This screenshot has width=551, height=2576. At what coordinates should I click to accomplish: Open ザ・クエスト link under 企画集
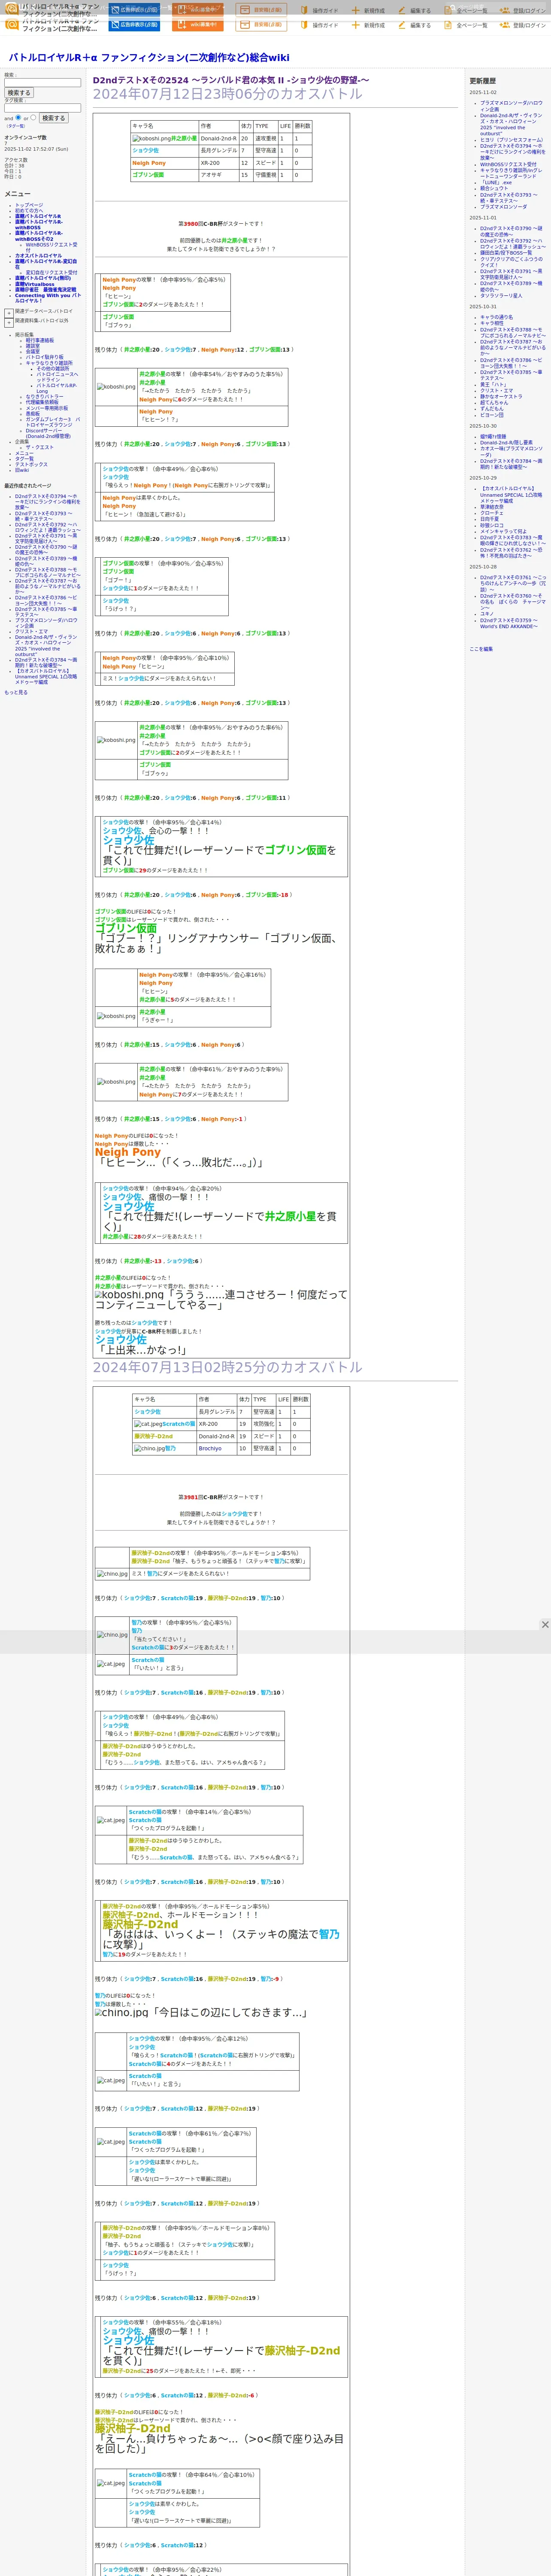pos(40,447)
